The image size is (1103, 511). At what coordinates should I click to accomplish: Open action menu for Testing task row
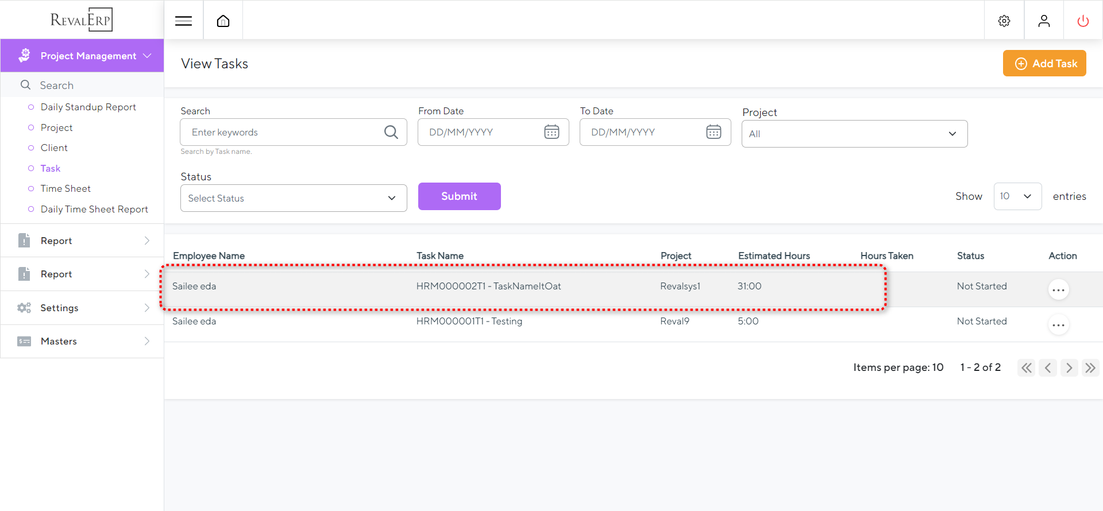coord(1058,325)
